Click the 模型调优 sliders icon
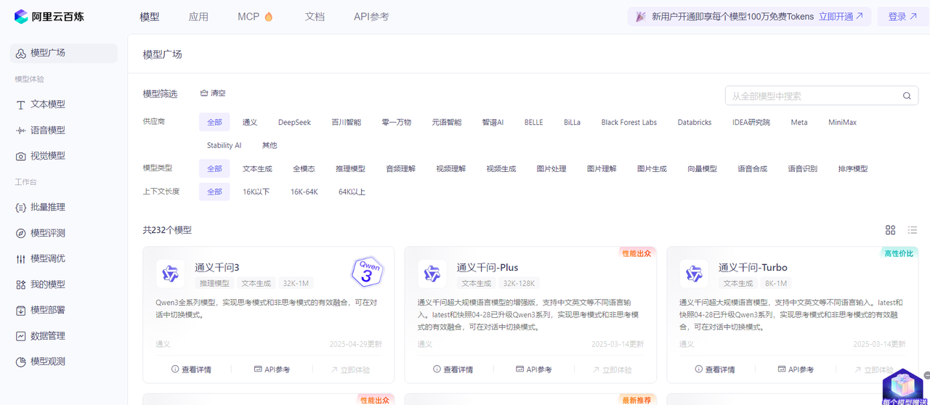Image resolution: width=930 pixels, height=405 pixels. 21,259
